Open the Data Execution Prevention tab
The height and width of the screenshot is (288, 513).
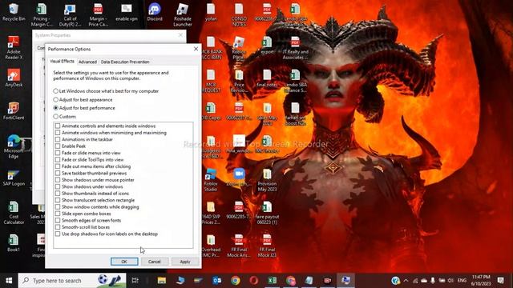(125, 62)
